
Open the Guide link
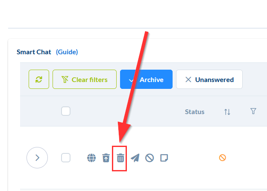(67, 52)
